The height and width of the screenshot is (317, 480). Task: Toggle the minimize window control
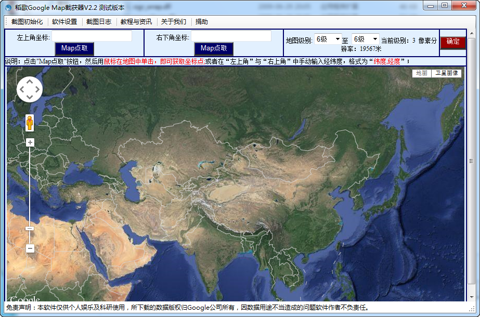(430, 6)
